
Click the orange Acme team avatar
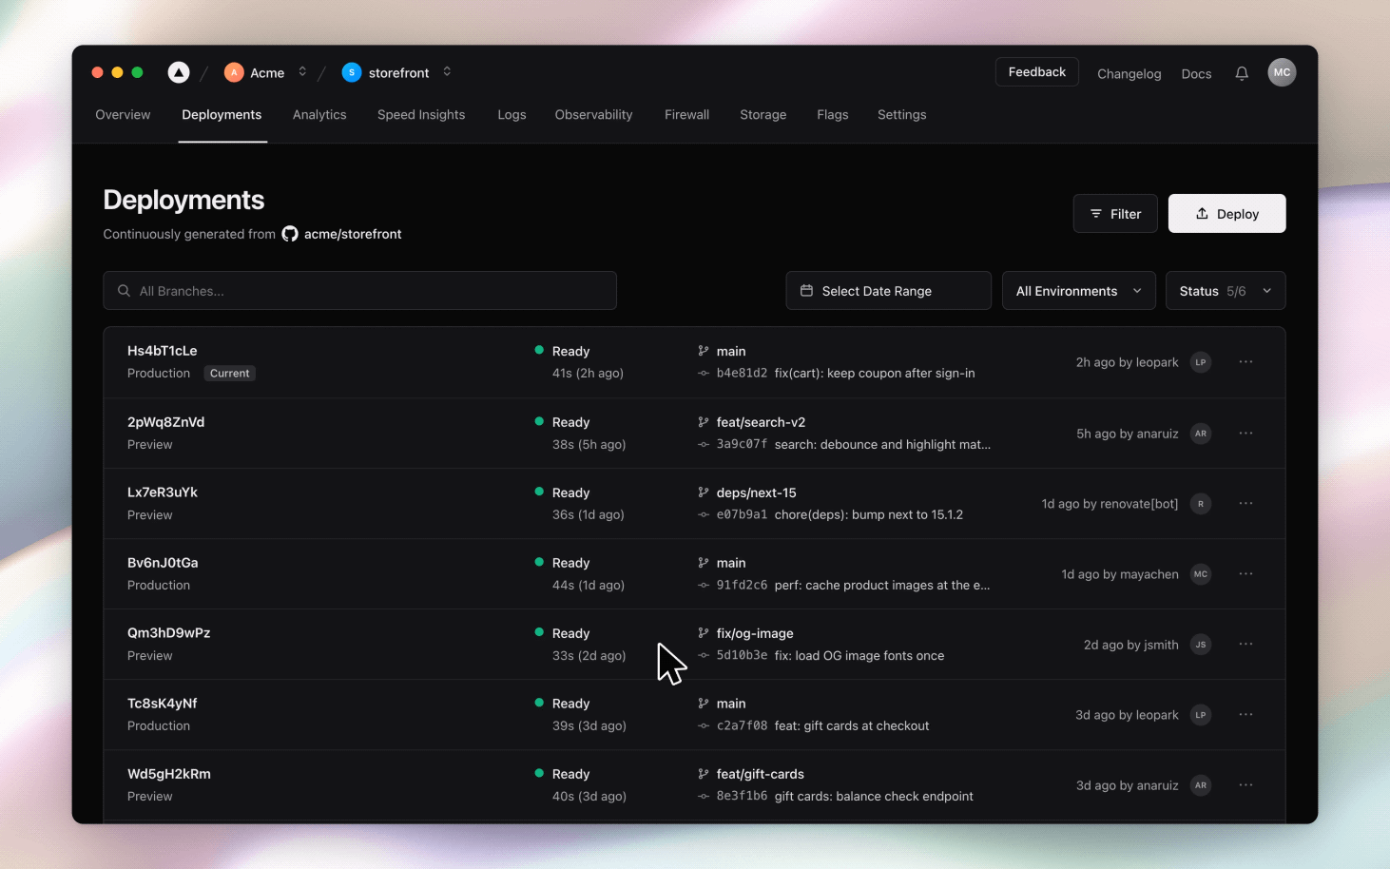coord(234,72)
